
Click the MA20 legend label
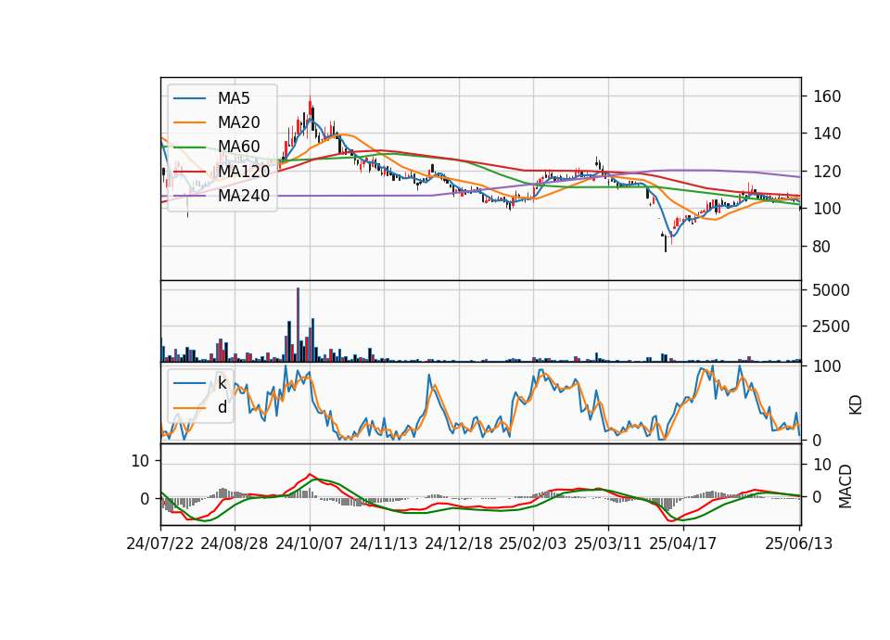point(238,122)
